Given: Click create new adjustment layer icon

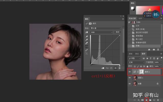Looking at the screenshot, I should point(146,100).
